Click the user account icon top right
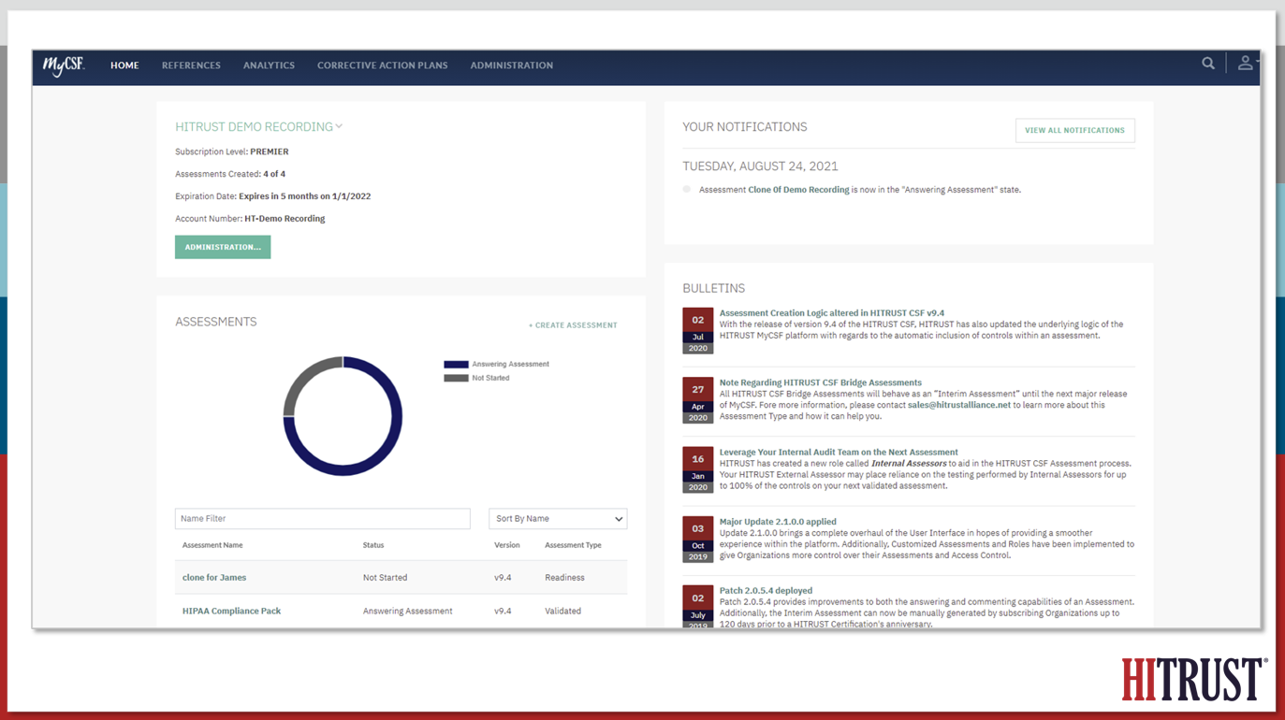1285x720 pixels. point(1245,63)
